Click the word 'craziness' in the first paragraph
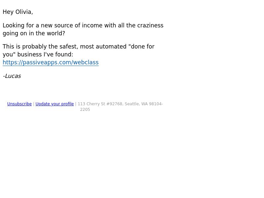The height and width of the screenshot is (198, 264). pos(150,25)
